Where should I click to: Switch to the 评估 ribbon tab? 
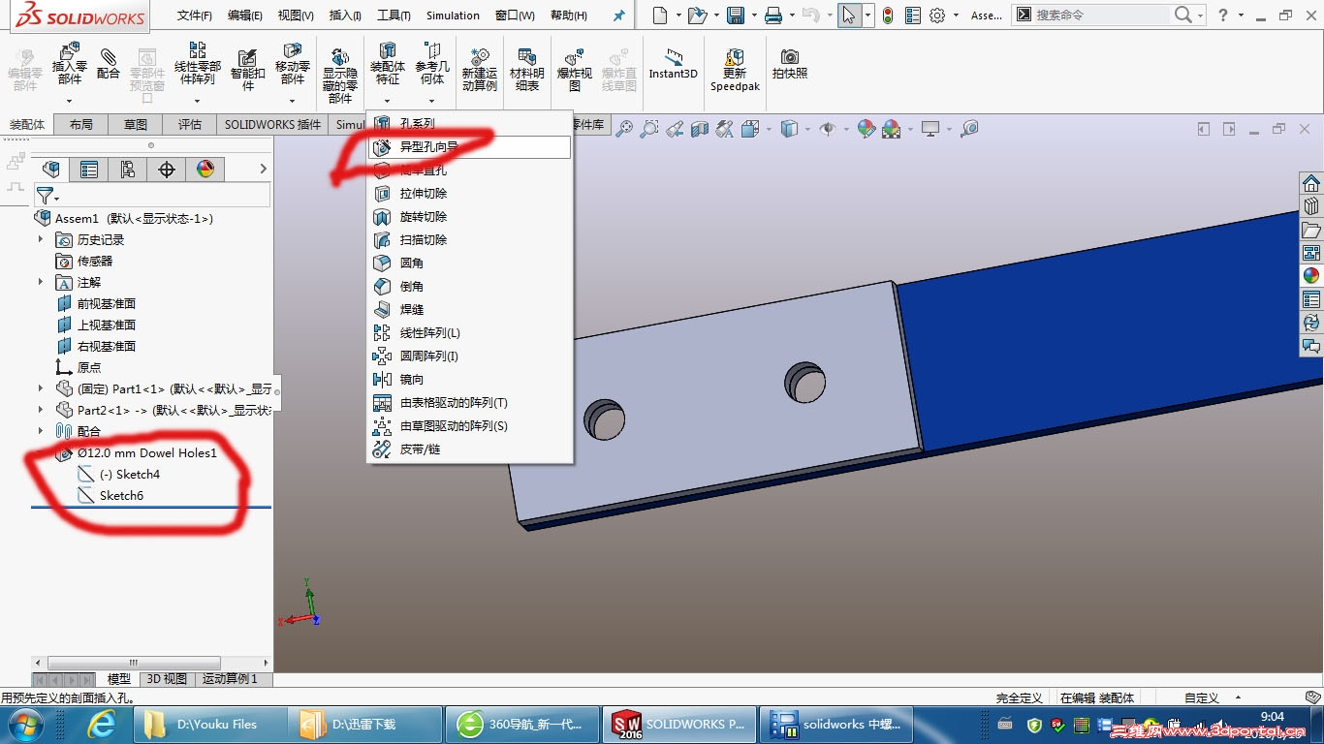point(190,125)
